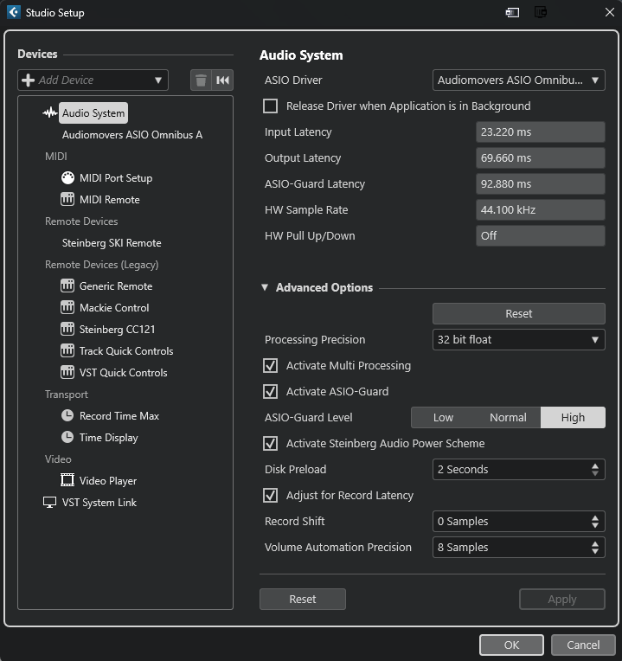This screenshot has height=661, width=622.
Task: Uncheck Activate Multi Processing
Action: 271,366
